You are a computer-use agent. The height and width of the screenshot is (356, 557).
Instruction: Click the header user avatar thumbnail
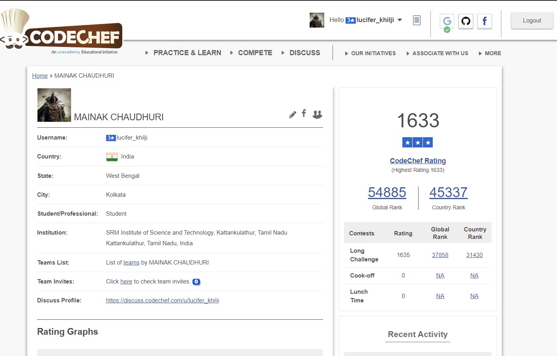(317, 20)
